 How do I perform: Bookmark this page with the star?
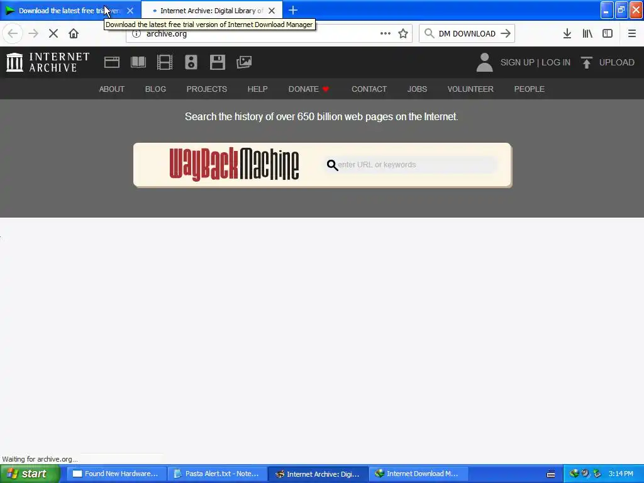403,34
